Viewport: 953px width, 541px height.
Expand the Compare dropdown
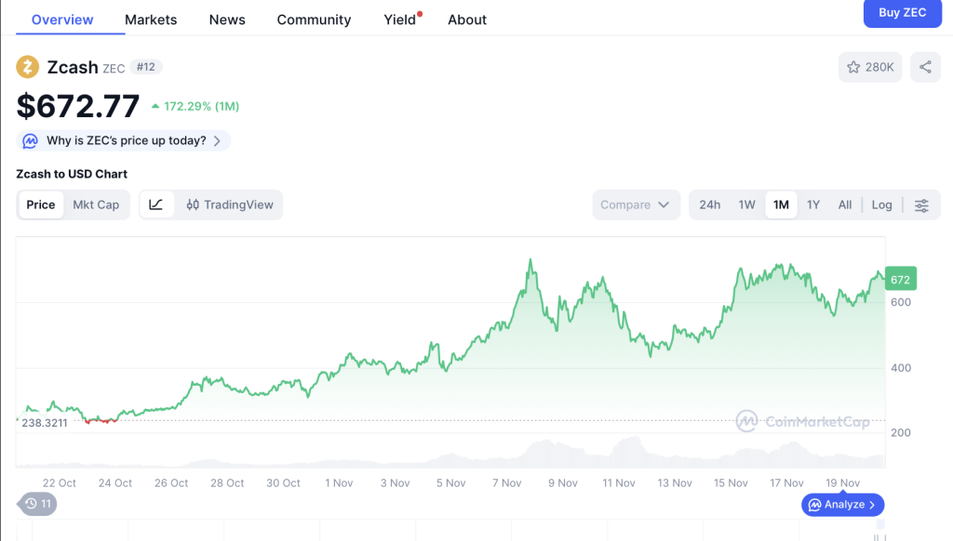tap(636, 205)
